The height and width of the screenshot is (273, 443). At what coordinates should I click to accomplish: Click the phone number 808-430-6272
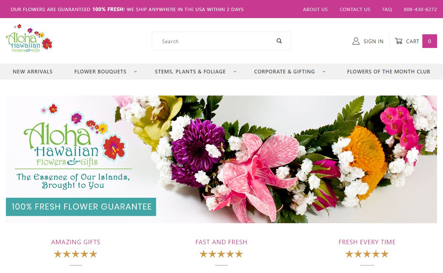(420, 9)
